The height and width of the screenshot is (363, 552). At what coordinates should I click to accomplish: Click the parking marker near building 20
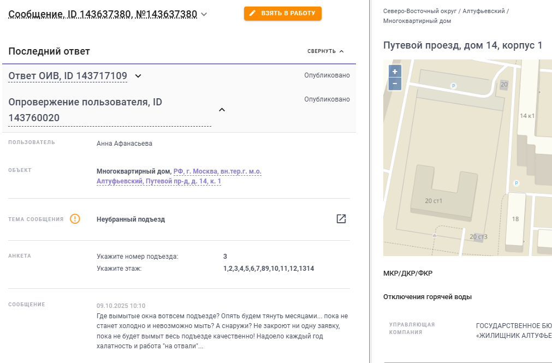[453, 86]
